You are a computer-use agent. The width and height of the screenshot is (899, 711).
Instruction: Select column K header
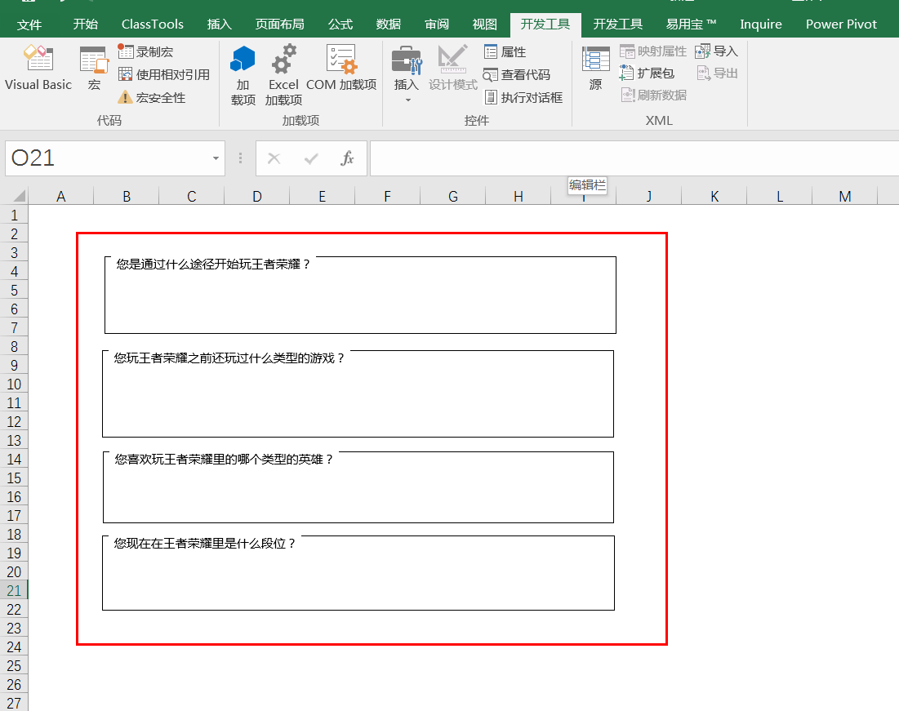714,197
